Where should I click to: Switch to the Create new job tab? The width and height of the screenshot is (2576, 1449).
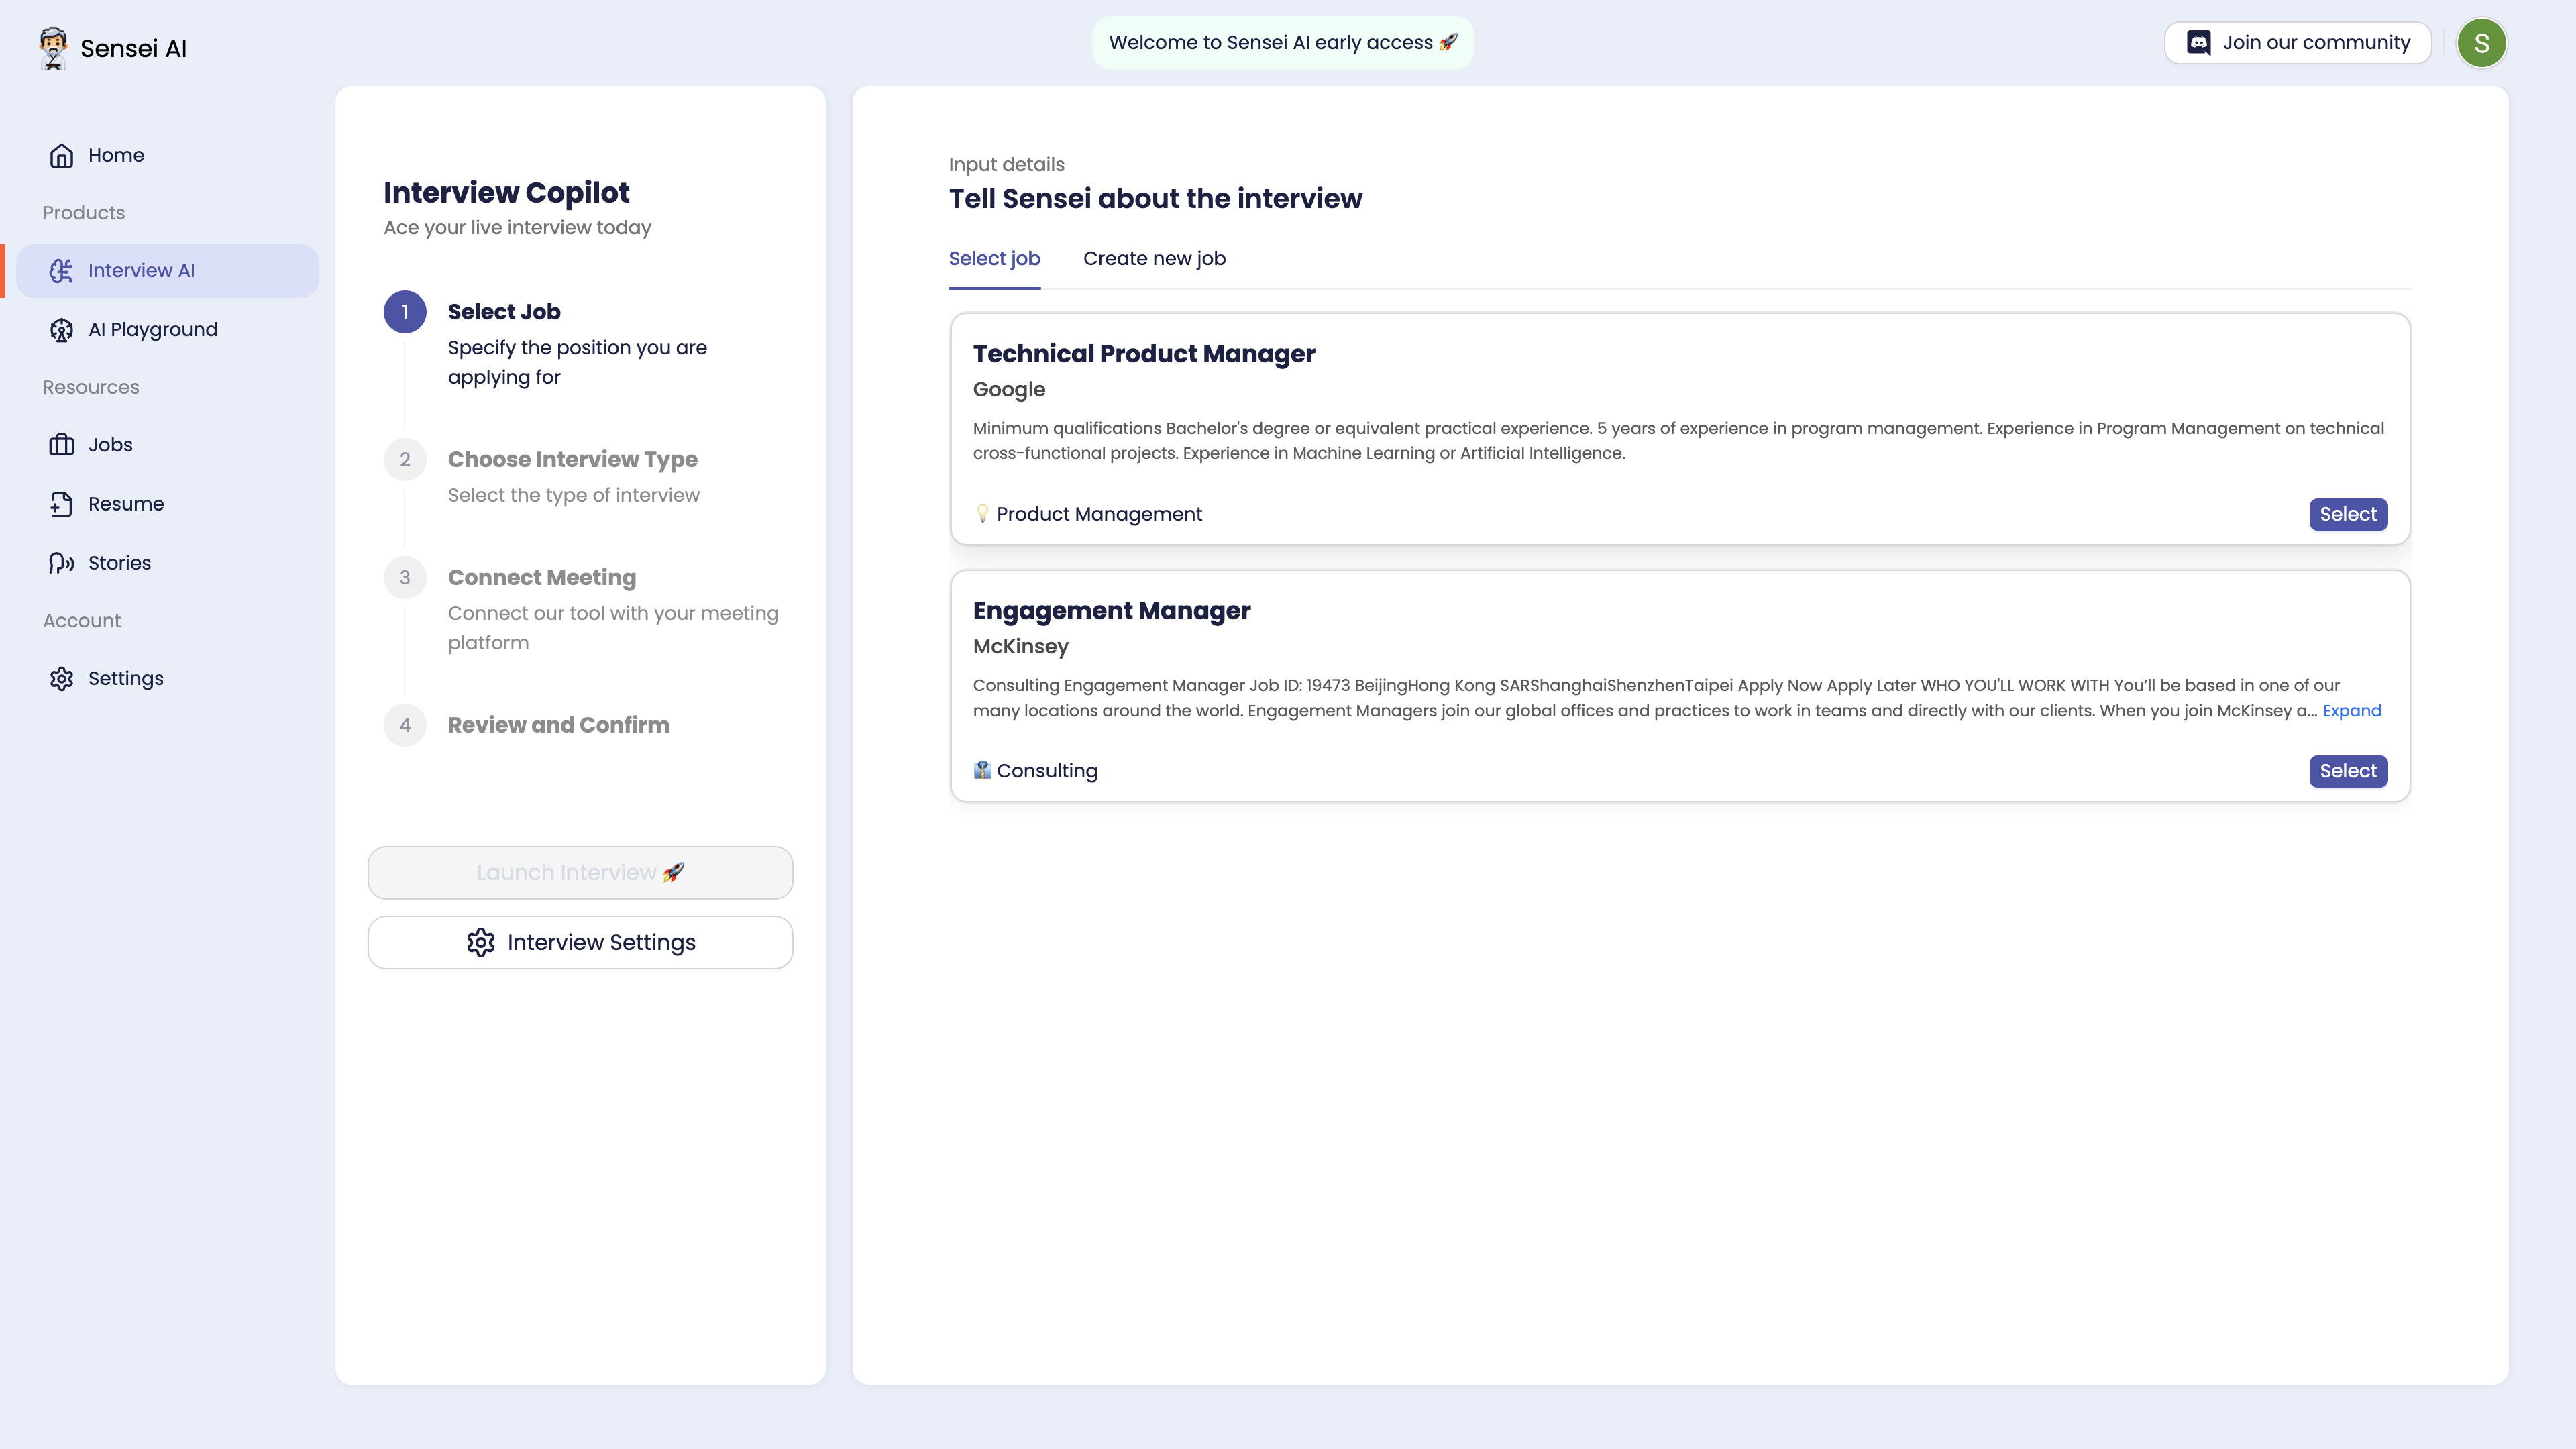click(1154, 258)
